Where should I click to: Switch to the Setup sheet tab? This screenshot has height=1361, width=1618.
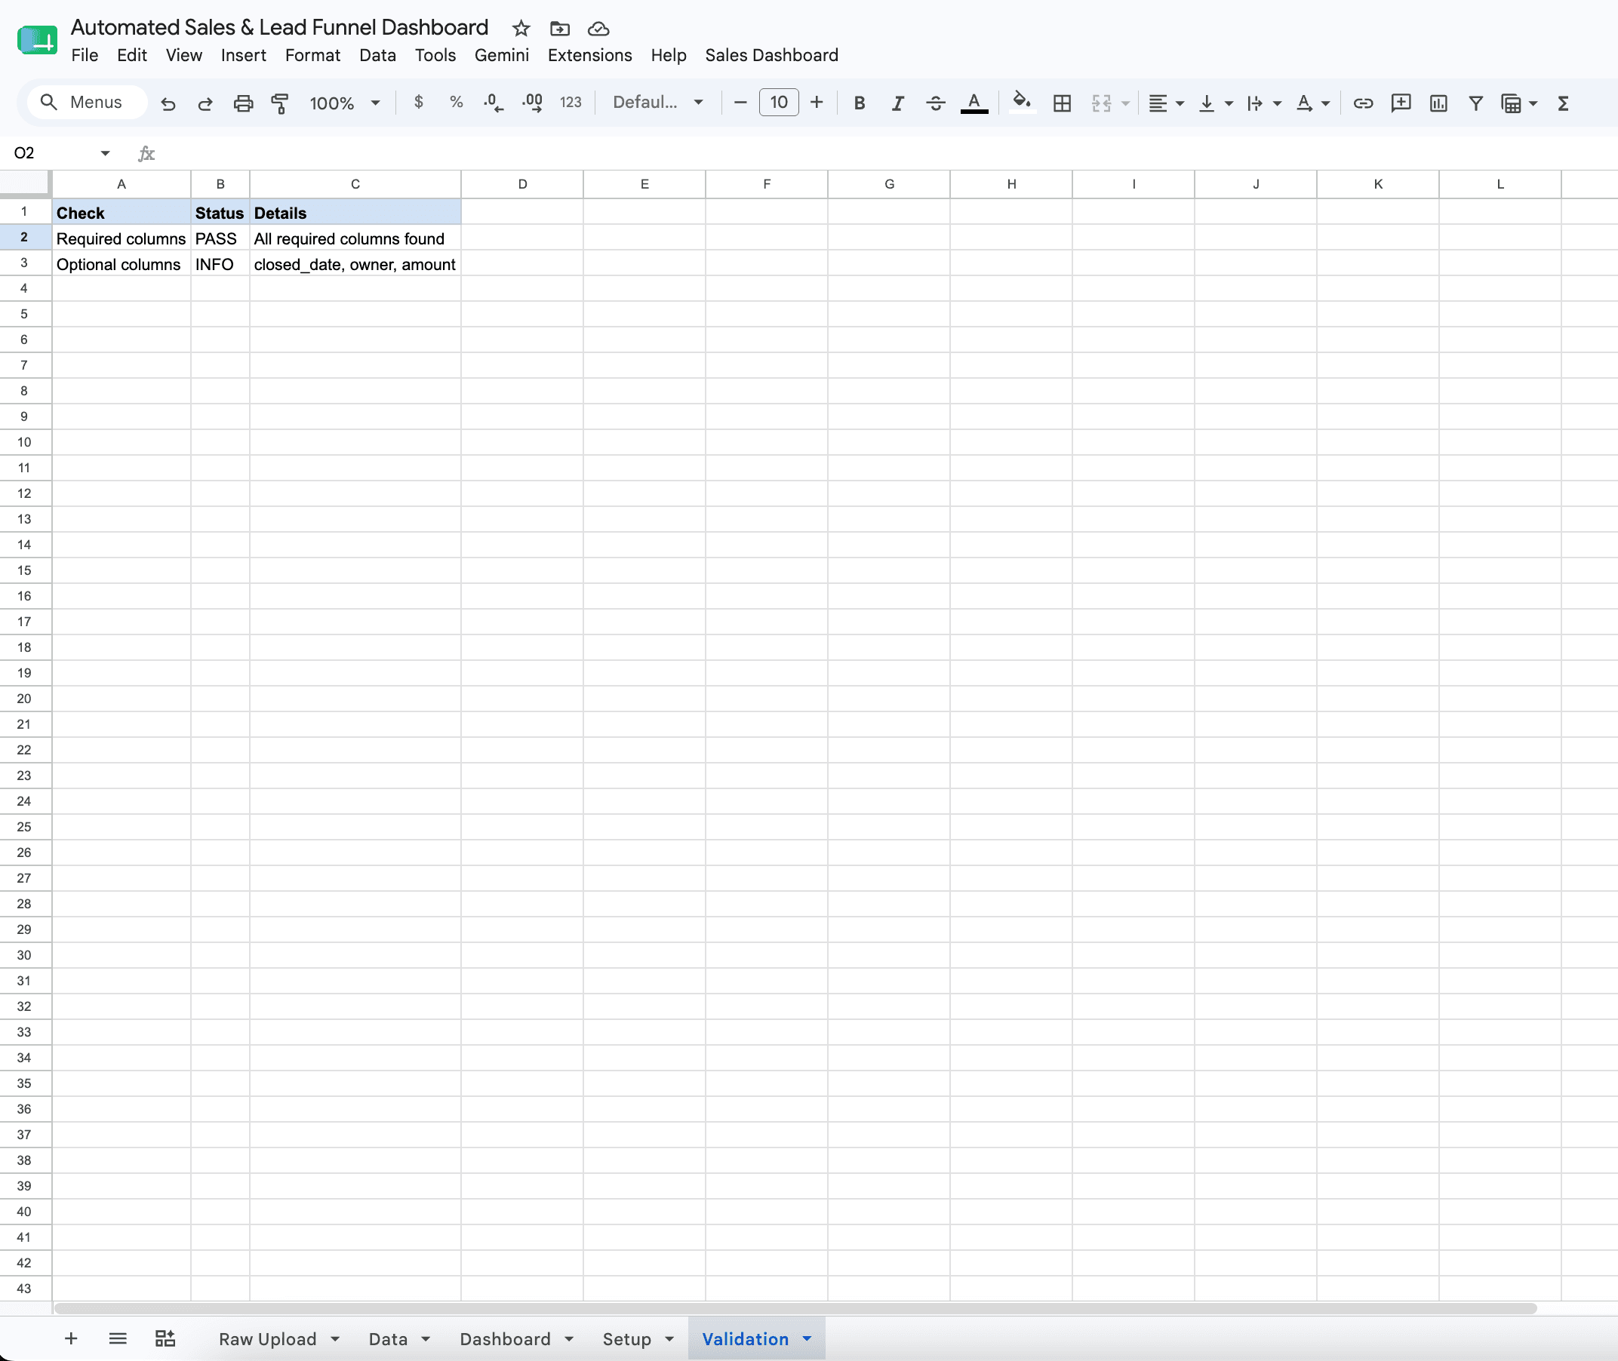pyautogui.click(x=626, y=1338)
